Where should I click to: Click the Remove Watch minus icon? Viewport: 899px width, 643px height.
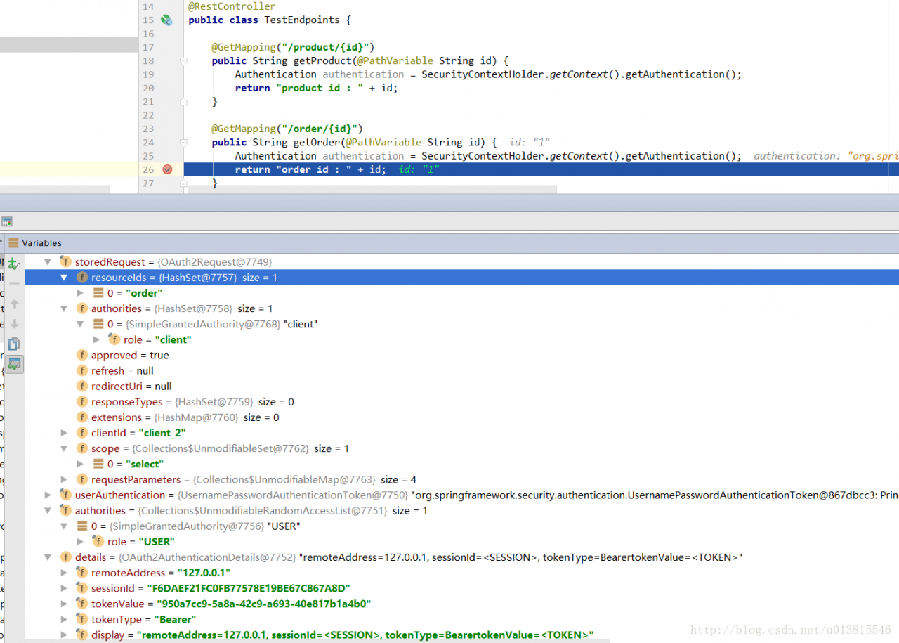[13, 284]
